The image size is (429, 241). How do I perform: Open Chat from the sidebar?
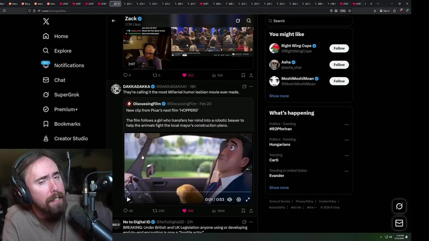tap(54, 80)
